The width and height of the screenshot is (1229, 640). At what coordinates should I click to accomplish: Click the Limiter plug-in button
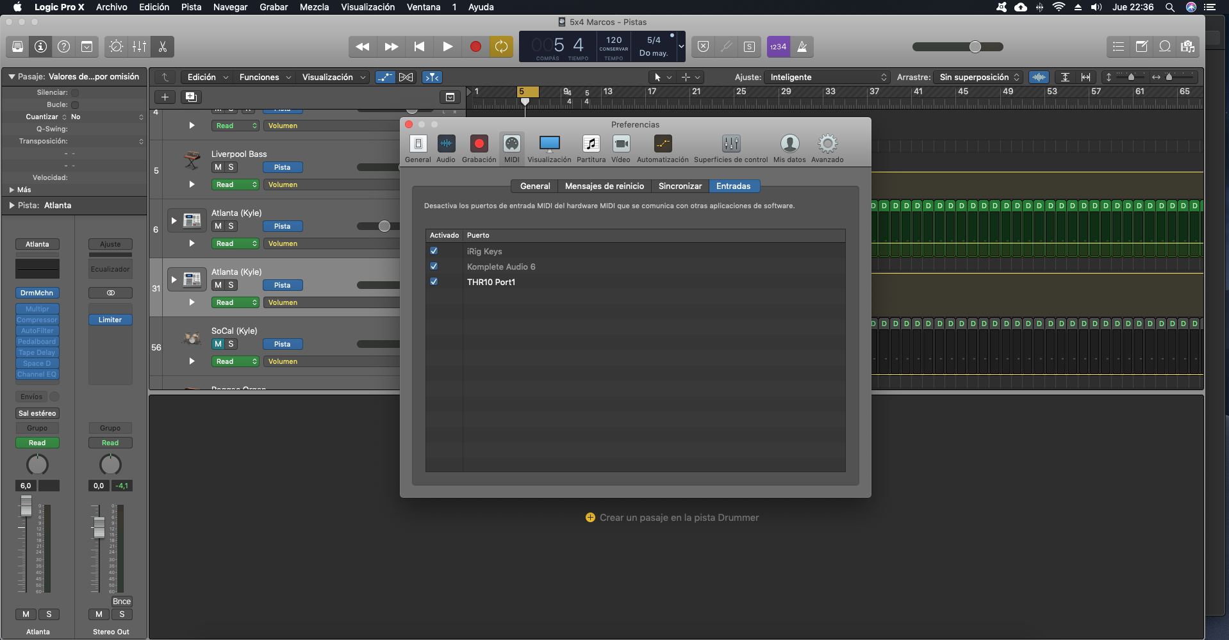[110, 320]
